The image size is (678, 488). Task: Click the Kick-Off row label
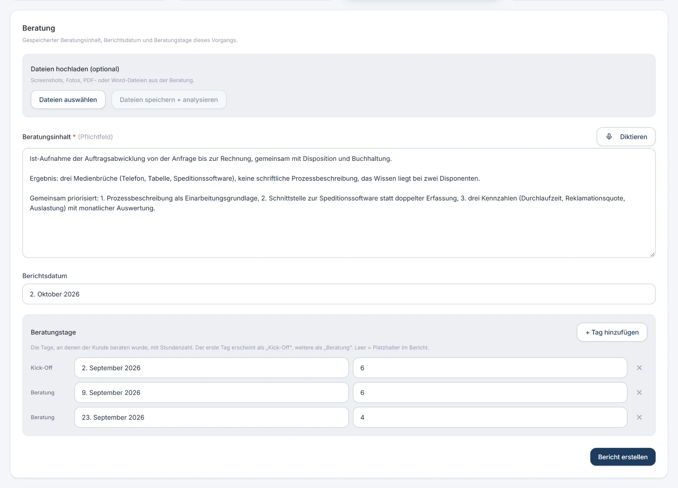[x=42, y=368]
